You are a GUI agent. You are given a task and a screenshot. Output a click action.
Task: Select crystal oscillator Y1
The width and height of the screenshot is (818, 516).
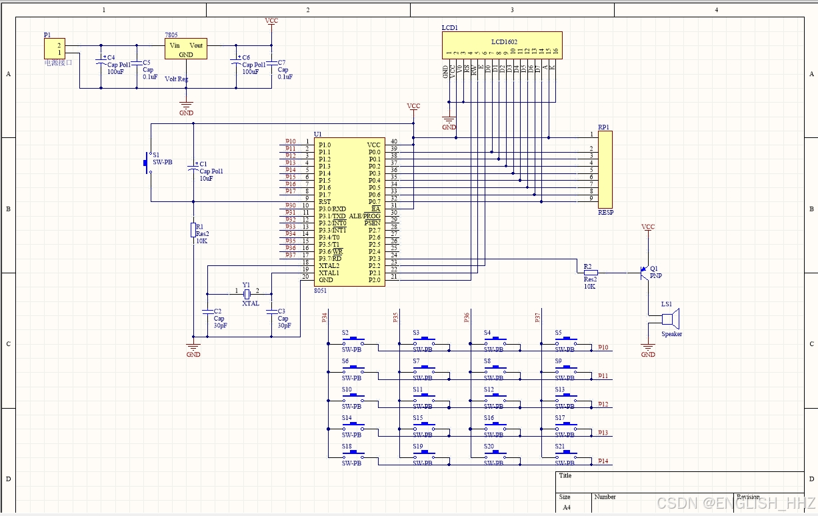click(x=247, y=293)
